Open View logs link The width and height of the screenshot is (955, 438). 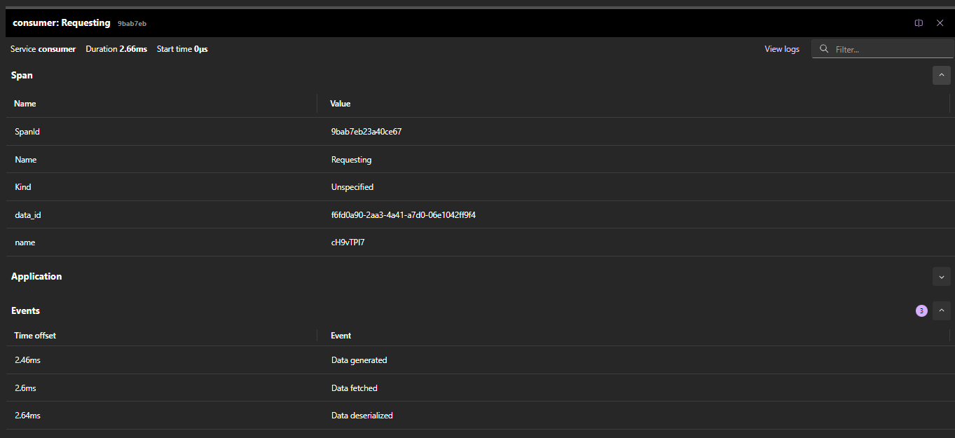pyautogui.click(x=782, y=49)
